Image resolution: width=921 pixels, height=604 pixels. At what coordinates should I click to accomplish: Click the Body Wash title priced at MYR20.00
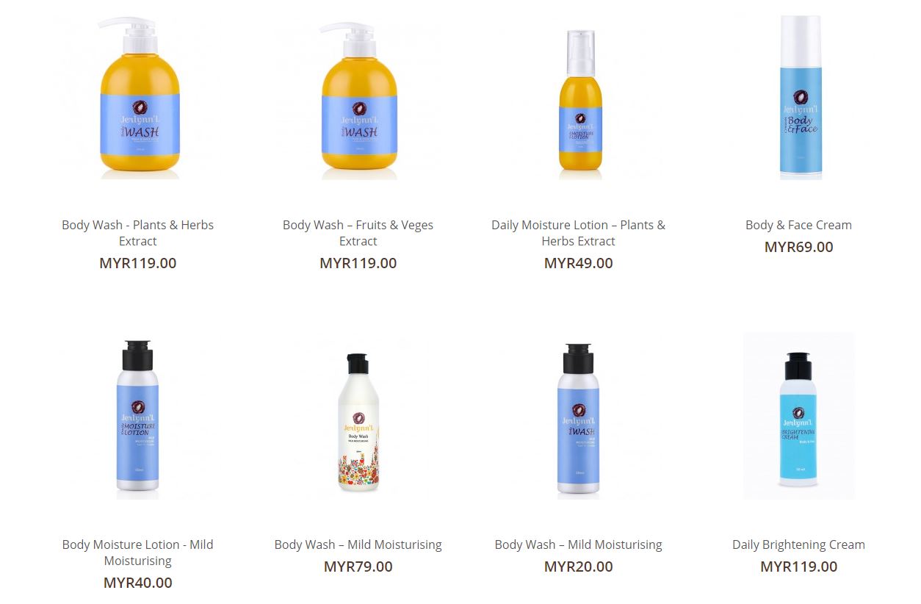pyautogui.click(x=579, y=544)
